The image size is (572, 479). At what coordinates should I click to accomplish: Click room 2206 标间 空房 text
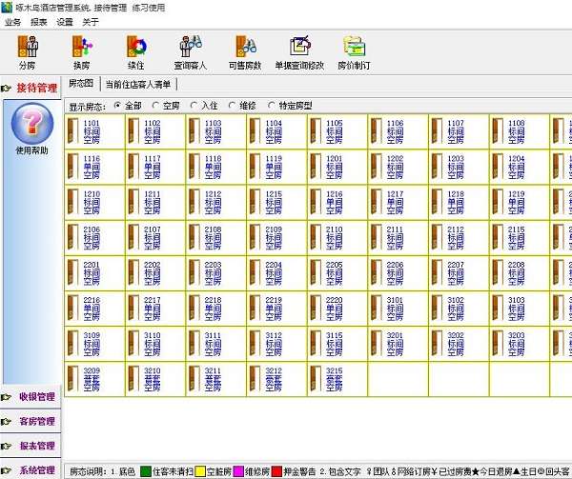(x=395, y=272)
